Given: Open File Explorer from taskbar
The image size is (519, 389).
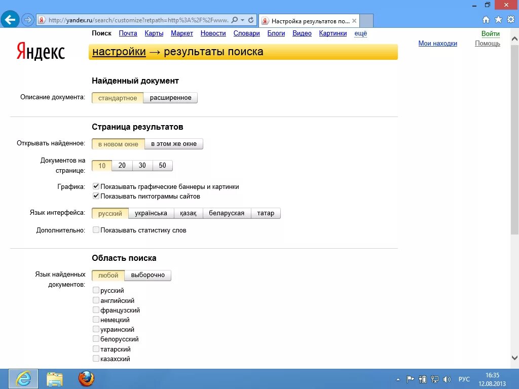Looking at the screenshot, I should coord(55,379).
